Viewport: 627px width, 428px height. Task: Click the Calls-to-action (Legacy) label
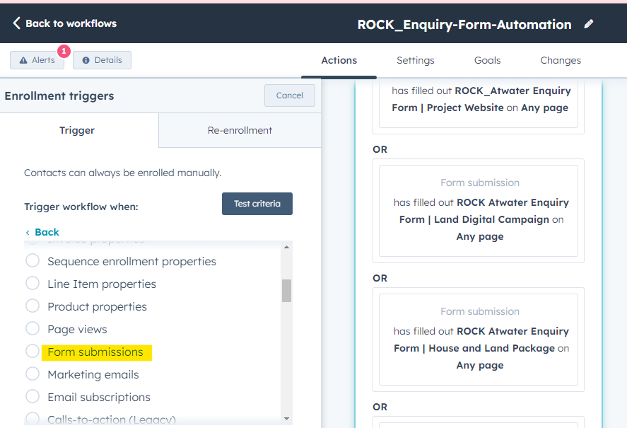tap(112, 420)
